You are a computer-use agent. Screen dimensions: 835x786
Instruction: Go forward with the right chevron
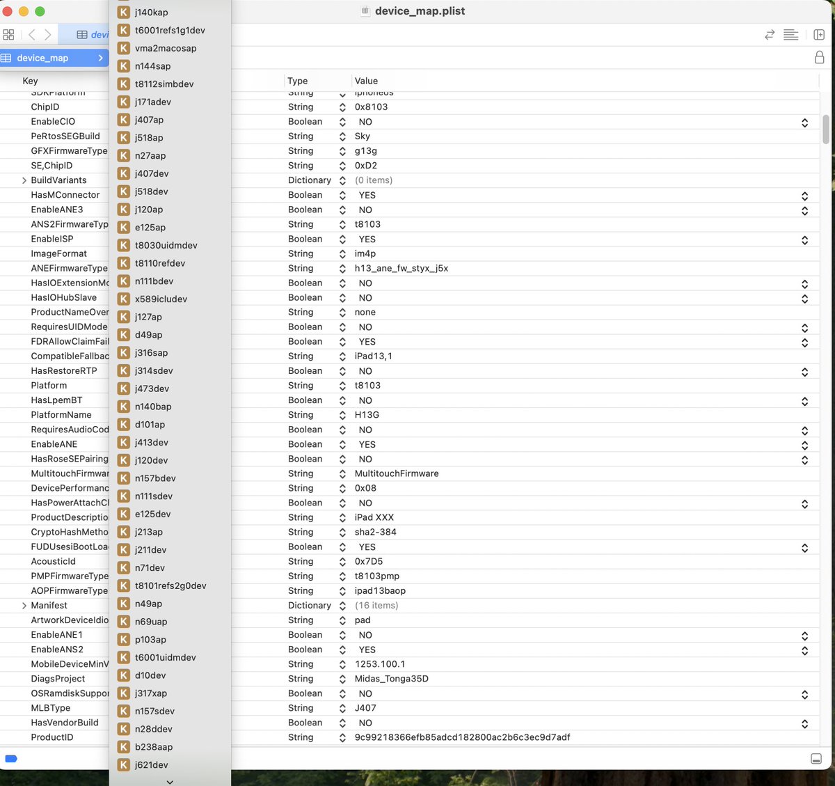click(x=48, y=34)
